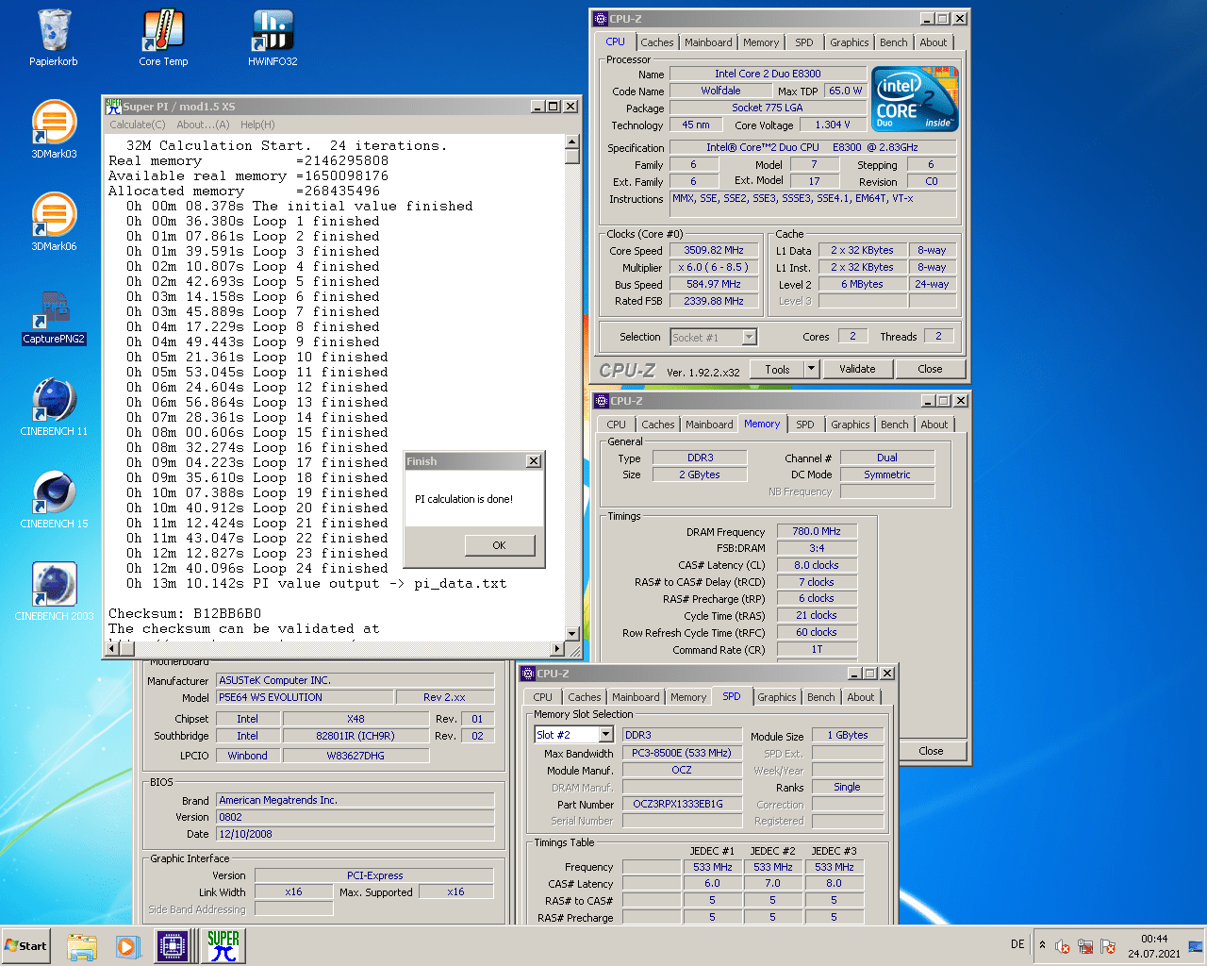Switch to Caches tab in the Core 2 Duo CPU-Z window

(656, 42)
